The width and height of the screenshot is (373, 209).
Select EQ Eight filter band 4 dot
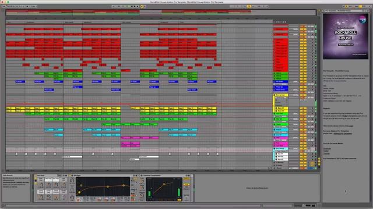pyautogui.click(x=124, y=185)
